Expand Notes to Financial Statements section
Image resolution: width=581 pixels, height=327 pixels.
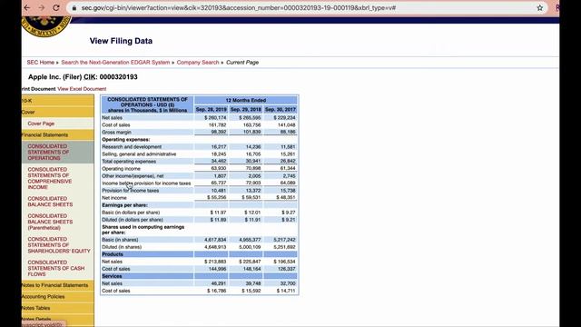[58, 285]
